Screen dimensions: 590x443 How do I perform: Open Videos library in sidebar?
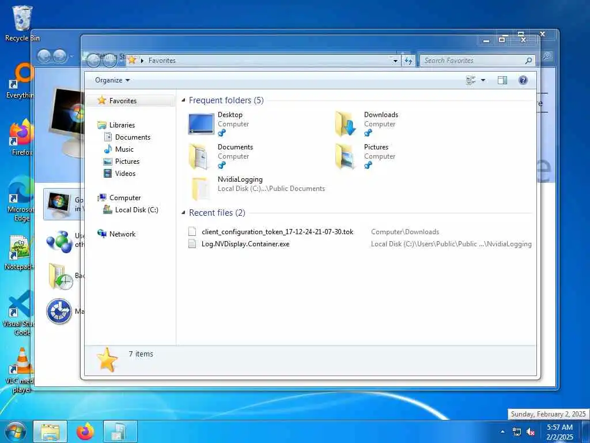(x=125, y=173)
